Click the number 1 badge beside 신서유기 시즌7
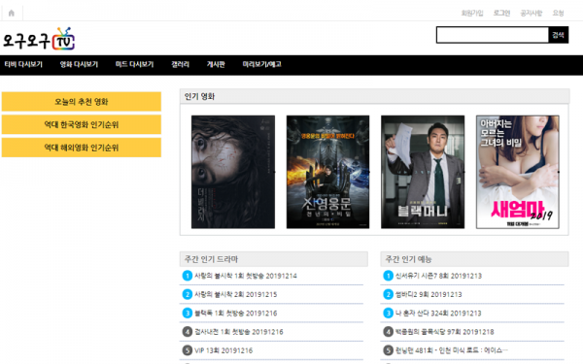 tap(388, 276)
